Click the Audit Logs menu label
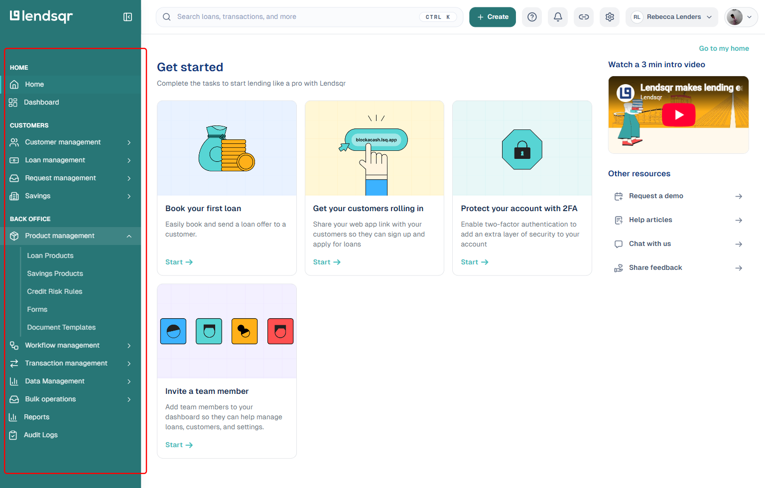Viewport: 765px width, 488px height. coord(41,435)
